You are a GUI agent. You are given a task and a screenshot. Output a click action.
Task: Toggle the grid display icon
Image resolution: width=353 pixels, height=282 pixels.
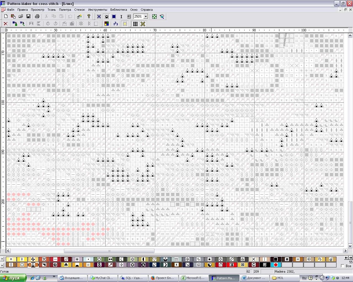click(x=135, y=24)
